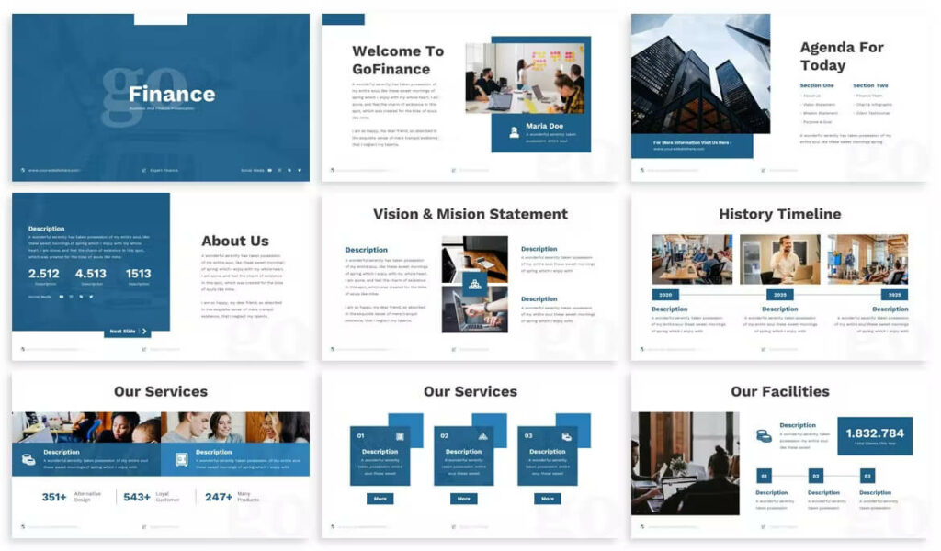941x551 pixels.
Task: Click the highlighted Description card on Our Services
Action: tap(236, 457)
